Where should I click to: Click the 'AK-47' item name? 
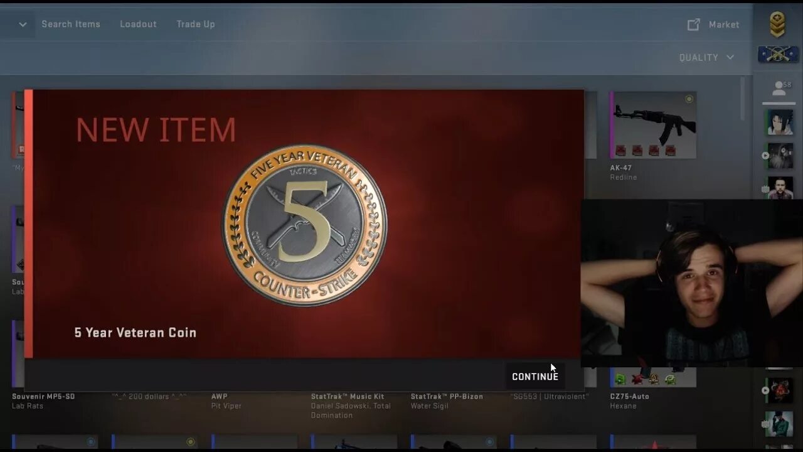coord(621,168)
